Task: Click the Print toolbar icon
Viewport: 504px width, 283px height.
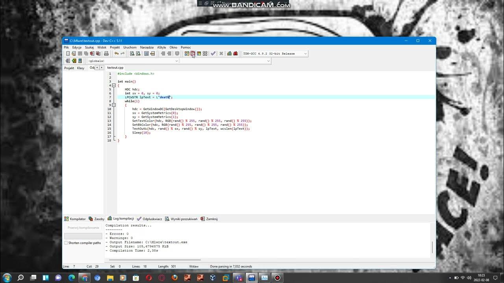Action: (106, 53)
